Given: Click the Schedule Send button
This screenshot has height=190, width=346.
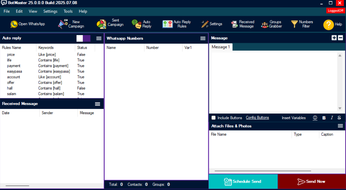Looking at the screenshot, I should pos(243,182).
